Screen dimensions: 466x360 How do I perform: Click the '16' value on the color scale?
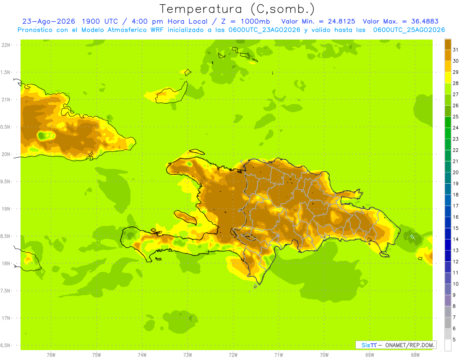tap(456, 217)
